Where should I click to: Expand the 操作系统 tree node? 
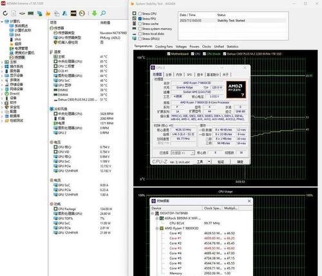(x=2, y=66)
